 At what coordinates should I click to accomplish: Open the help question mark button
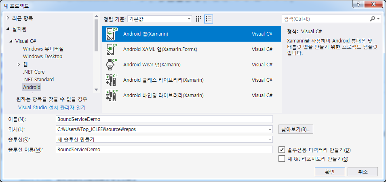tap(359, 4)
